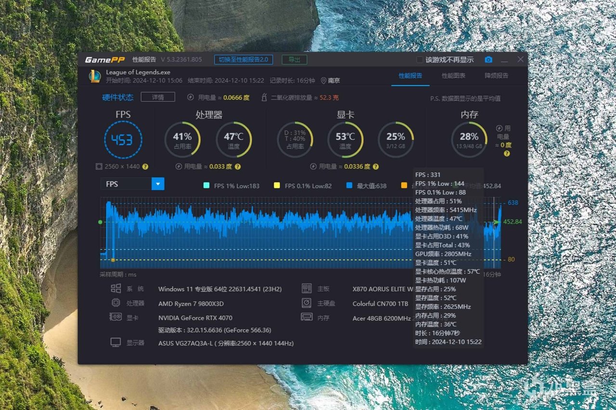
Task: Click the resolution icon before 2560 × 1440 under FPS
Action: (99, 167)
